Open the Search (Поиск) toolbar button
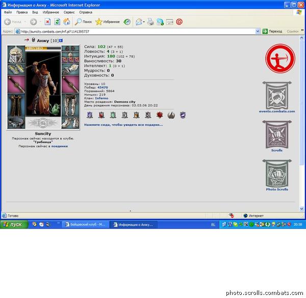 [83, 22]
